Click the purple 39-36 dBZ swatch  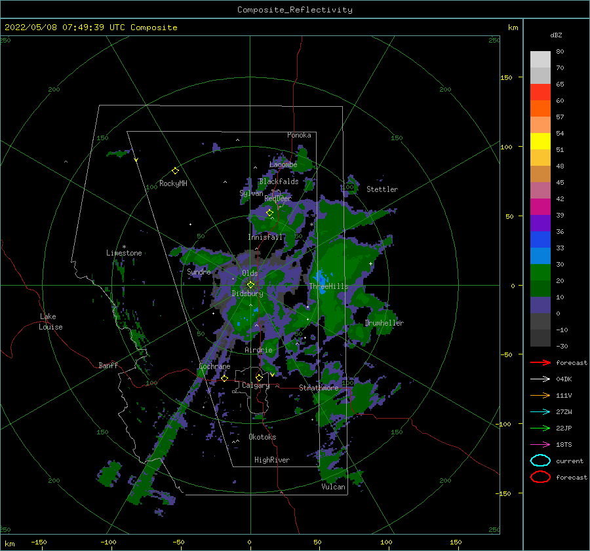click(x=540, y=223)
